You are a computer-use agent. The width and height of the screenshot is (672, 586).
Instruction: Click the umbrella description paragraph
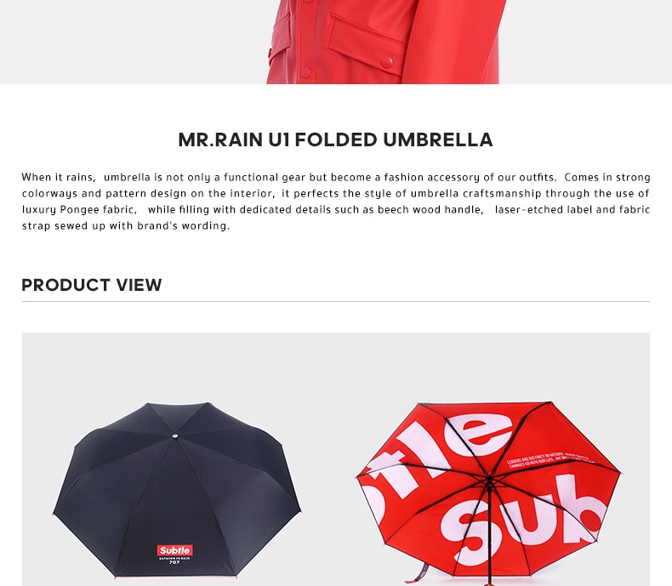(336, 202)
